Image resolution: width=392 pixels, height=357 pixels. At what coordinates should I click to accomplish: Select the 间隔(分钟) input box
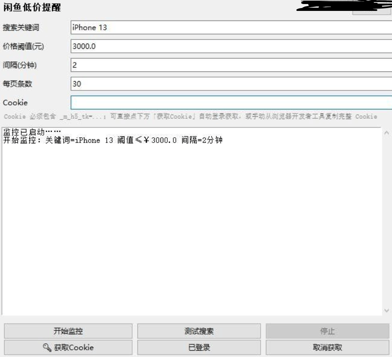click(x=231, y=65)
